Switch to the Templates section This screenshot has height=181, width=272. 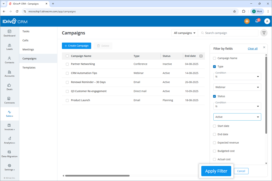point(29,67)
